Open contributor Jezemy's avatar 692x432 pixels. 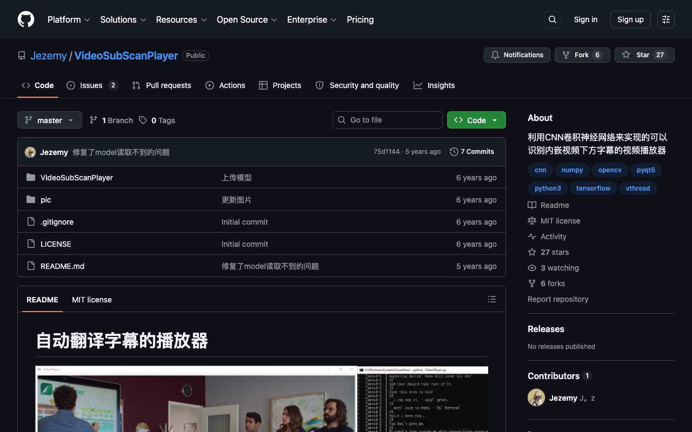pos(536,398)
